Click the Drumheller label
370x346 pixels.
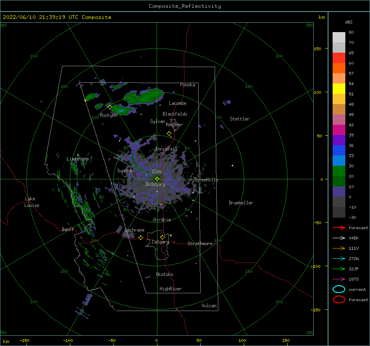coord(241,203)
